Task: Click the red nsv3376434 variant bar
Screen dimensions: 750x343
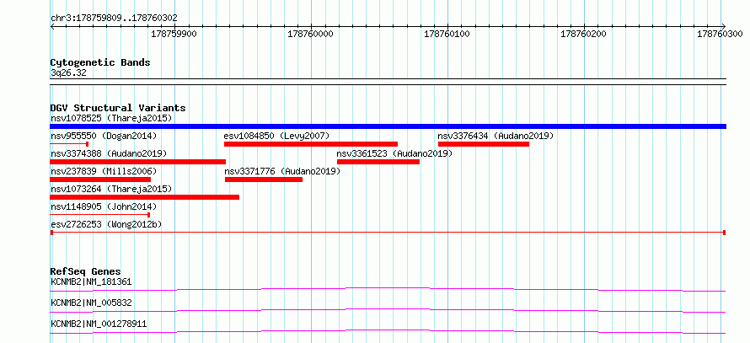Action: [x=484, y=144]
